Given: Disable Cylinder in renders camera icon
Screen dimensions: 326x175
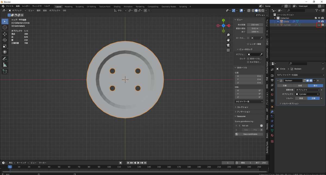Looking at the screenshot, I should (x=322, y=25).
